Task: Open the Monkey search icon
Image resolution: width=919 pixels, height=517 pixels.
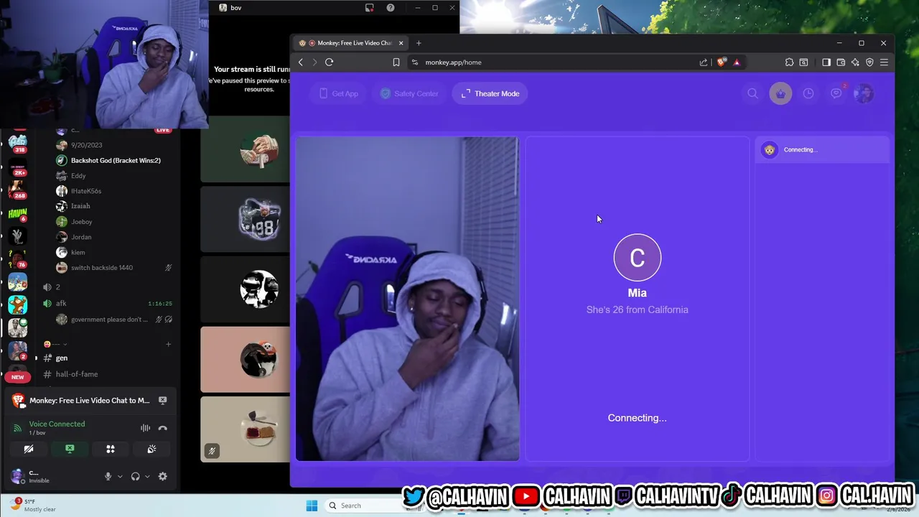Action: [x=752, y=93]
